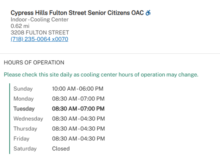
Task: Click the wheelchair accessibility icon
Action: 148,13
